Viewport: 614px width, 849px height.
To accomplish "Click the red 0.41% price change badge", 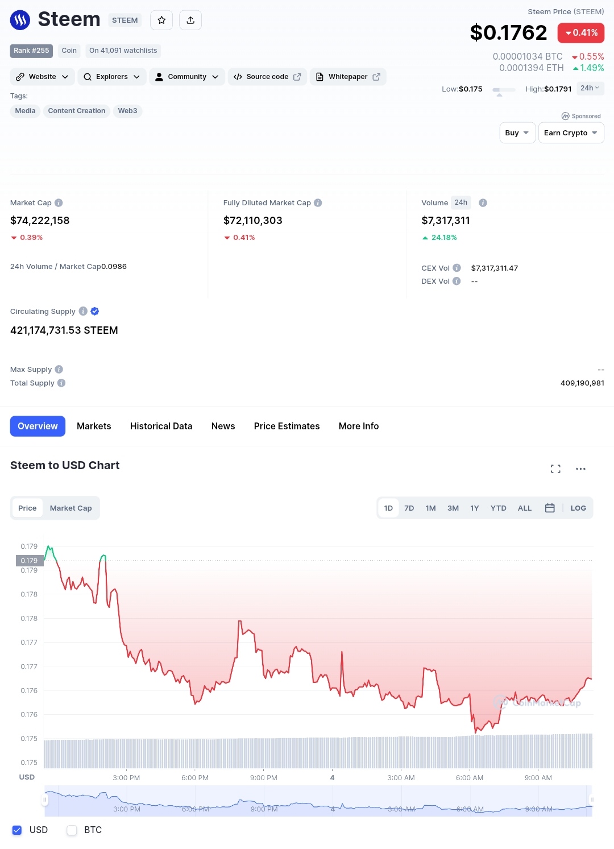I will 581,33.
